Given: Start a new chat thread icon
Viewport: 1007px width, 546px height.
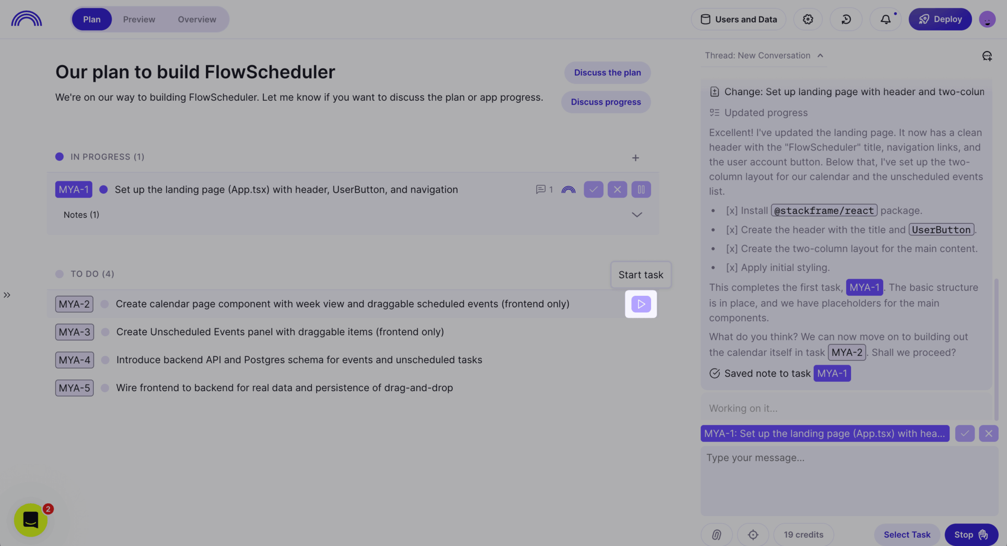Looking at the screenshot, I should [987, 56].
